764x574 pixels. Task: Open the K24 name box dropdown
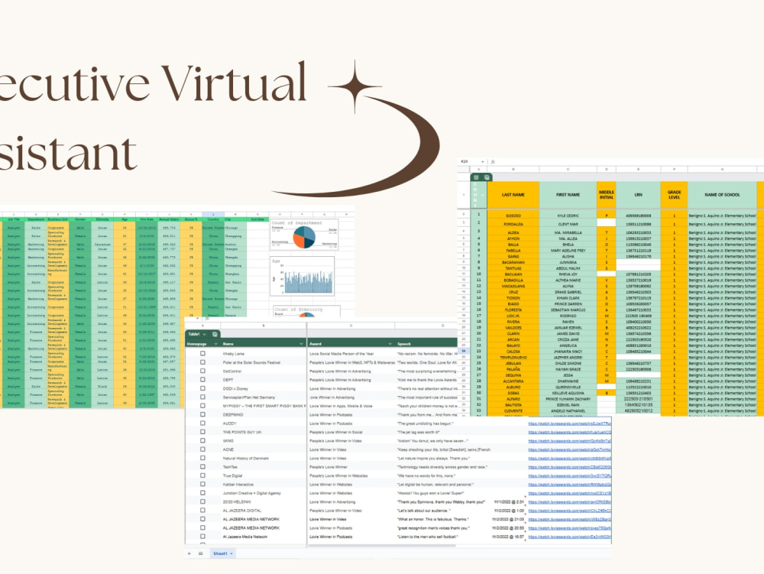click(483, 161)
